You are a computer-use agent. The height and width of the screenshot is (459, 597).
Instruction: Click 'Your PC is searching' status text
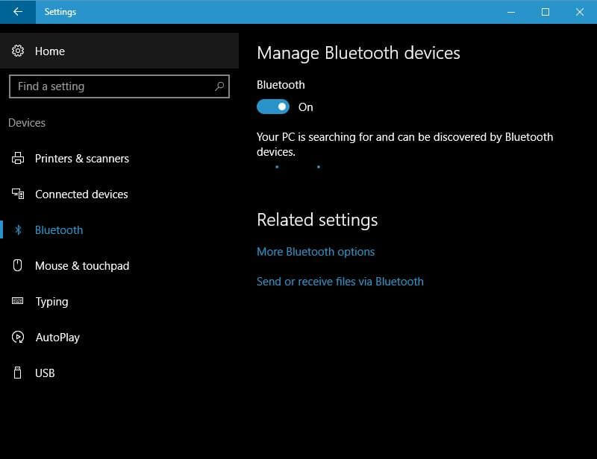(404, 144)
